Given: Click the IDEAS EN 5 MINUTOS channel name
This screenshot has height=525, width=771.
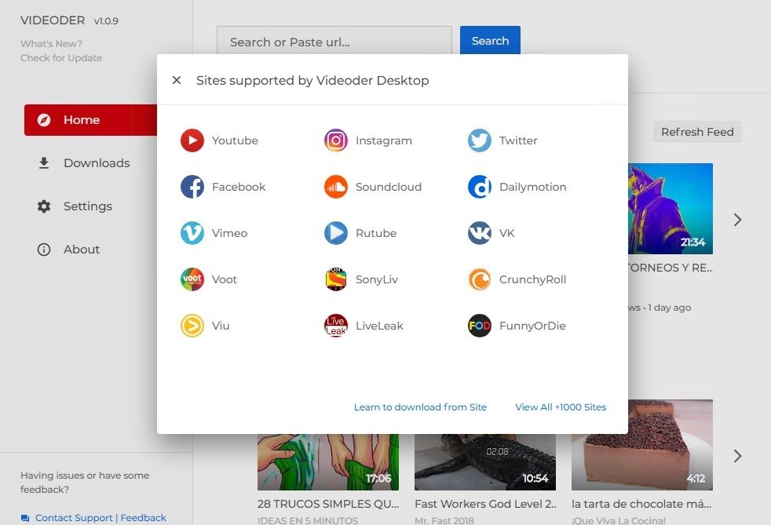Looking at the screenshot, I should (308, 520).
